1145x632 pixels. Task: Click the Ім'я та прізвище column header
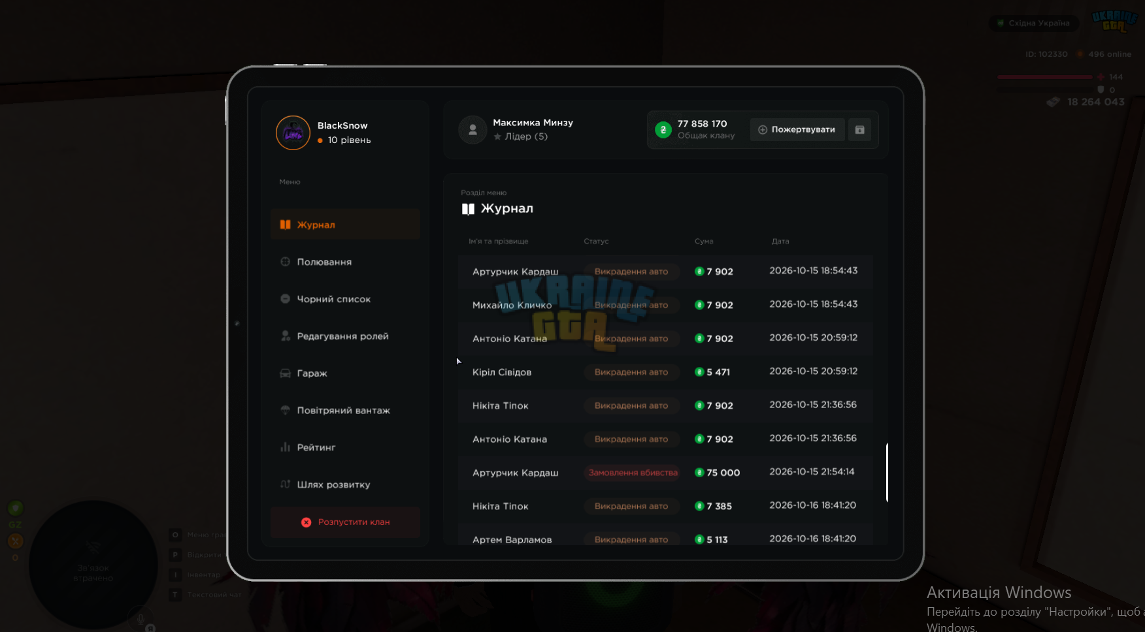[x=499, y=241]
